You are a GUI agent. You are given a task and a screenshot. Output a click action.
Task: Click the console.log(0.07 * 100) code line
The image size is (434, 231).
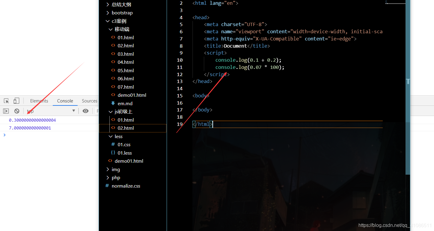[250, 67]
